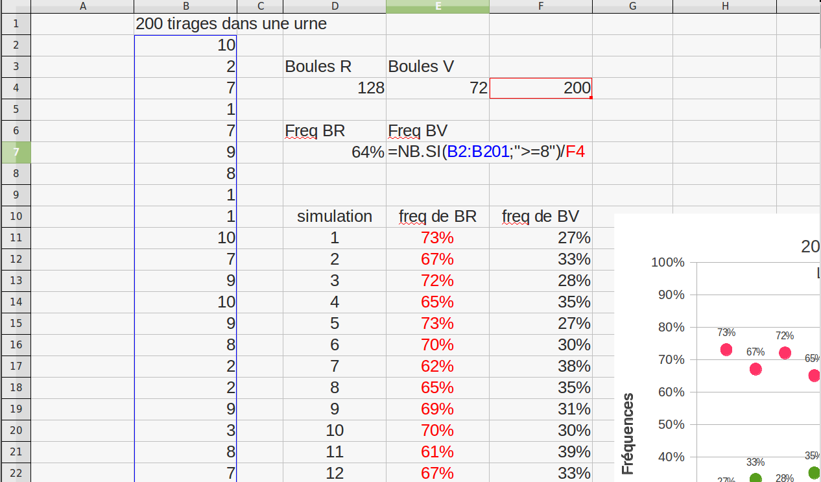The height and width of the screenshot is (482, 821).
Task: Select column header H
Action: pos(724,6)
